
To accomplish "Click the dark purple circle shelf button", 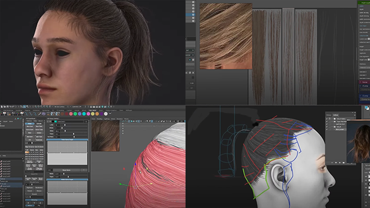I will tap(101, 114).
